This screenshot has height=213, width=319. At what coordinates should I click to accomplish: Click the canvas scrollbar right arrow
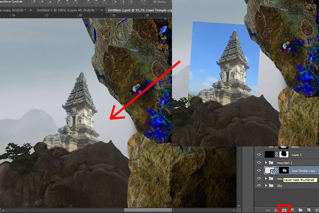tap(234, 210)
